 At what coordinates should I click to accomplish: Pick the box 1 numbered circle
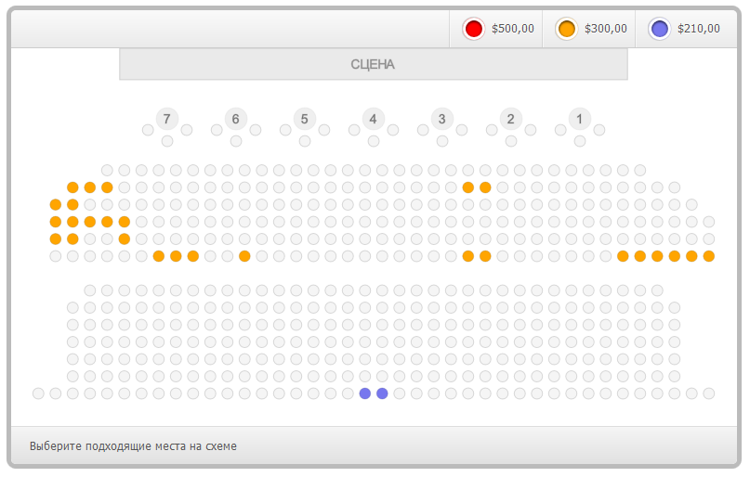pos(579,119)
